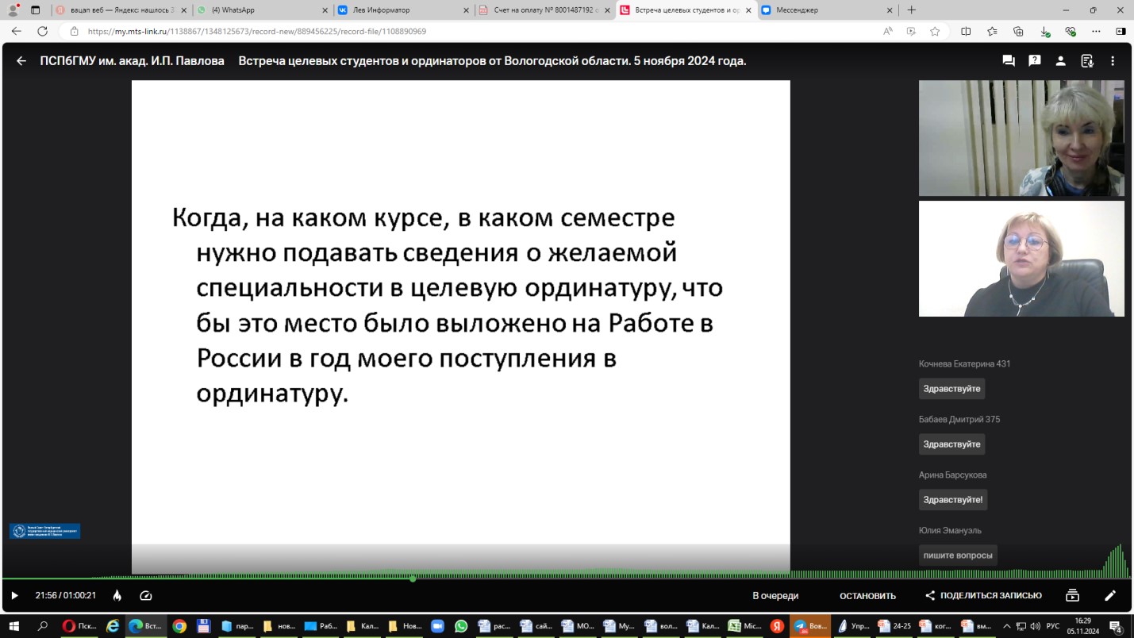1134x638 pixels.
Task: Open a new browser tab
Action: (911, 10)
